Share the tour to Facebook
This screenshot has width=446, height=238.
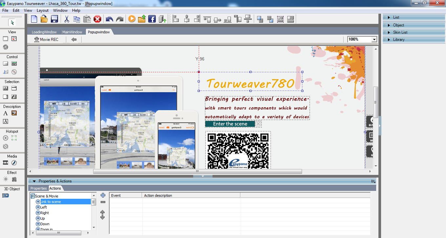pyautogui.click(x=152, y=19)
